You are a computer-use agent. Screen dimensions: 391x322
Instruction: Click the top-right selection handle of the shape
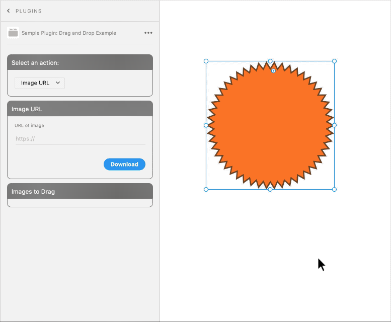(x=335, y=61)
